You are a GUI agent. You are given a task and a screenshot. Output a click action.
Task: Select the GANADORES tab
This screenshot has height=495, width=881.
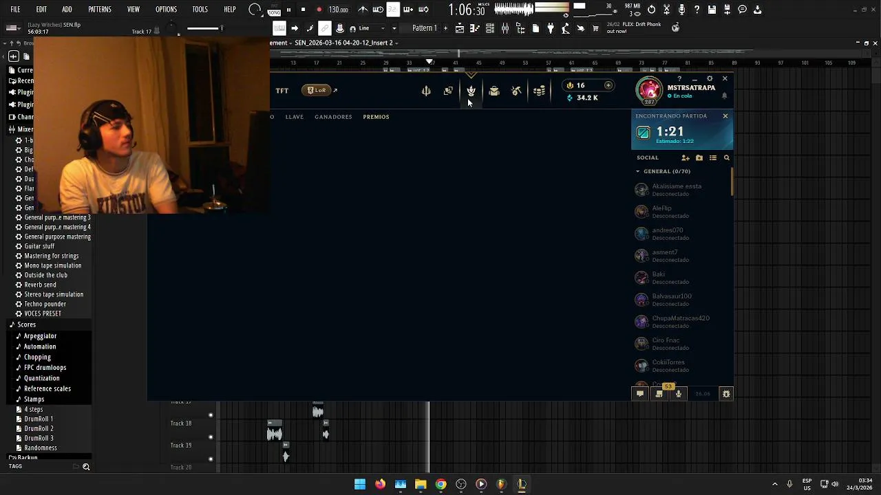pyautogui.click(x=333, y=117)
